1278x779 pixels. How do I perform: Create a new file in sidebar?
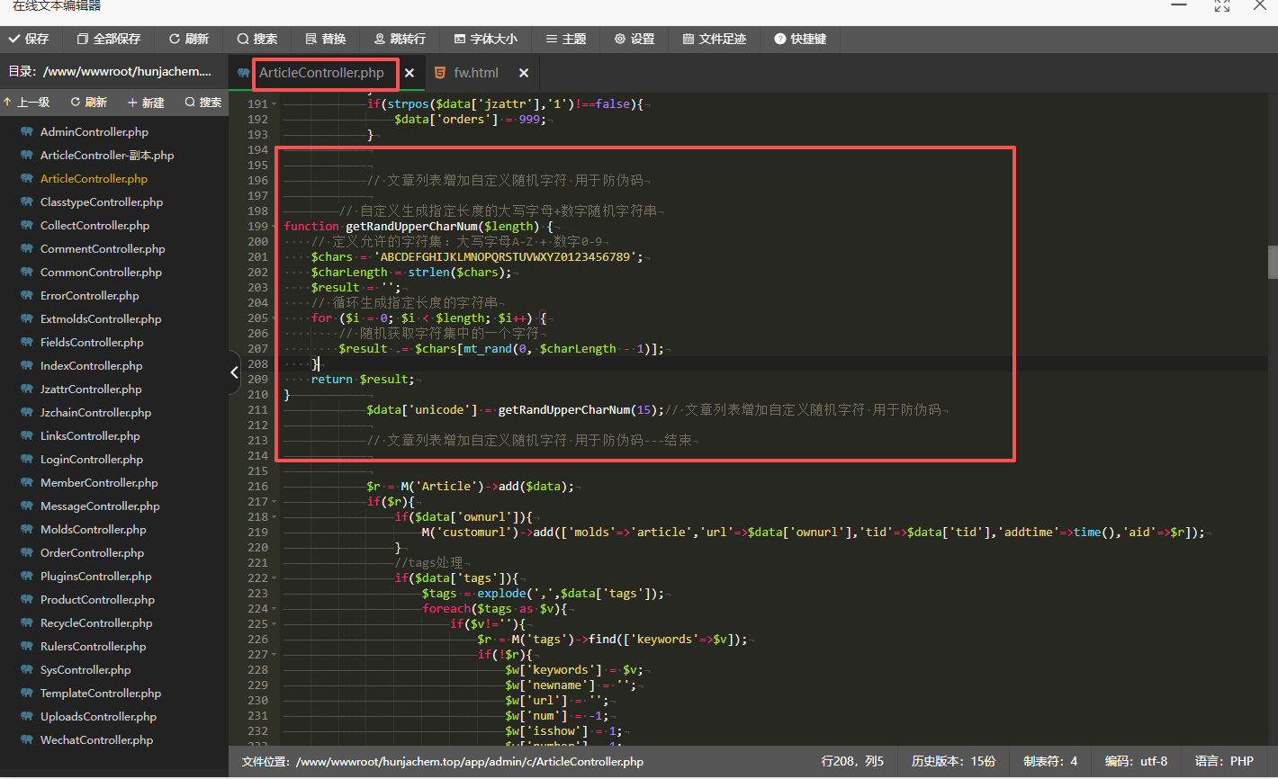coord(146,103)
